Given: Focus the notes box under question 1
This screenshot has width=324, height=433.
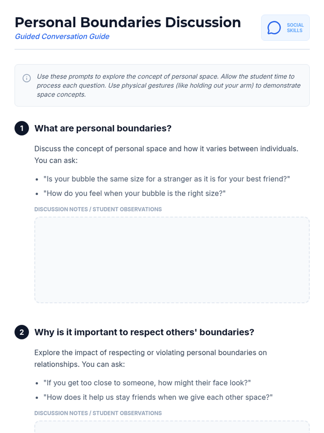Looking at the screenshot, I should 172,260.
